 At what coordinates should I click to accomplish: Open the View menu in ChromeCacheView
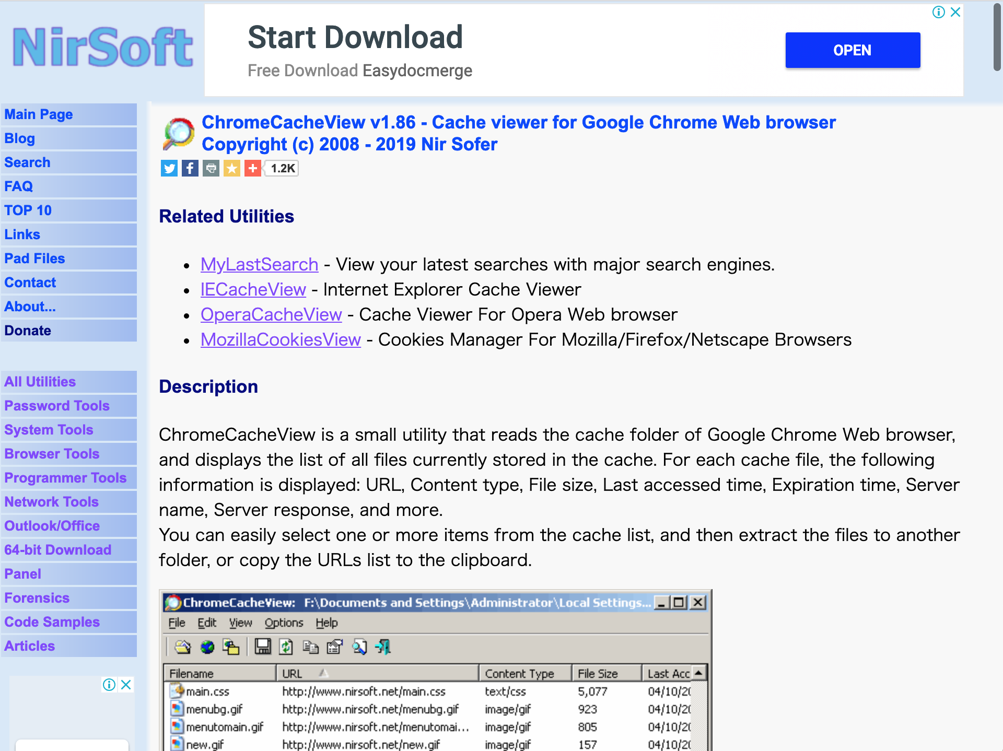pyautogui.click(x=241, y=623)
